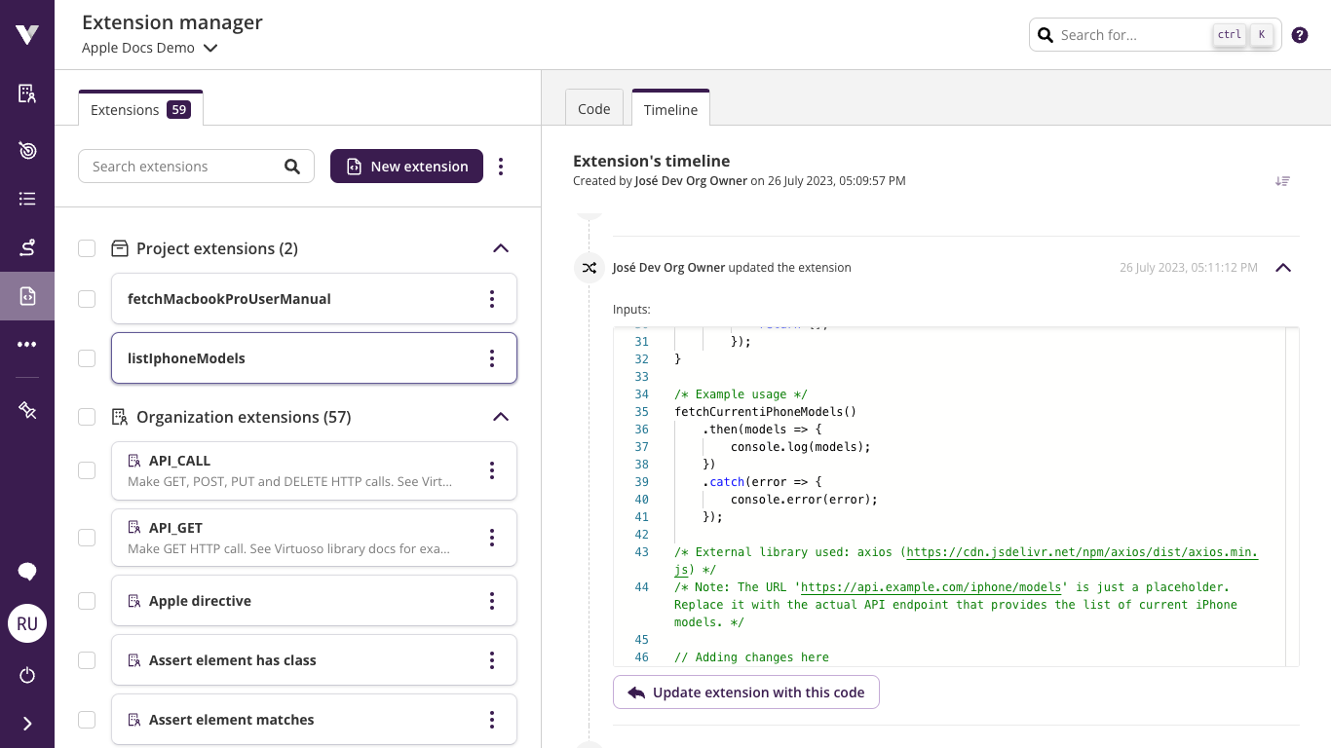Select the listIphoneModels checkbox

[x=86, y=357]
